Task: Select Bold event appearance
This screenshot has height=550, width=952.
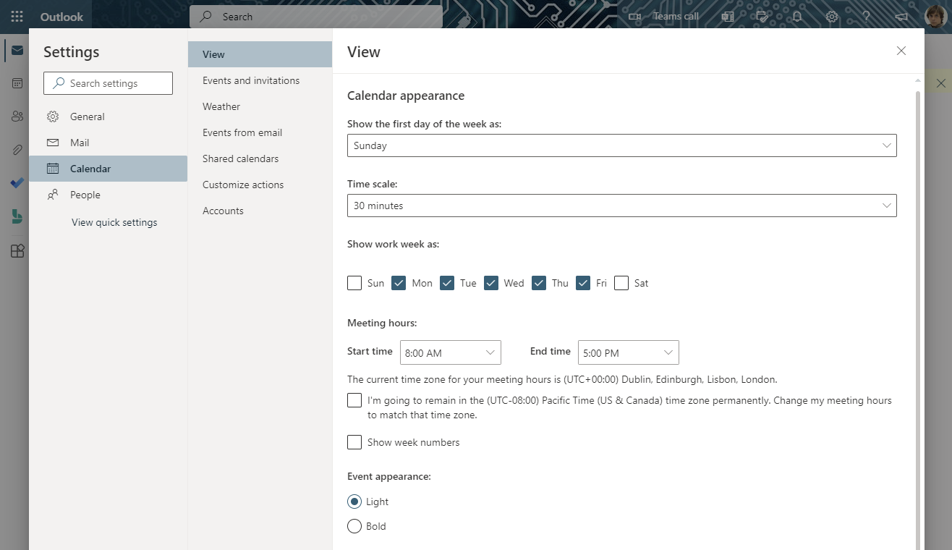Action: 354,526
